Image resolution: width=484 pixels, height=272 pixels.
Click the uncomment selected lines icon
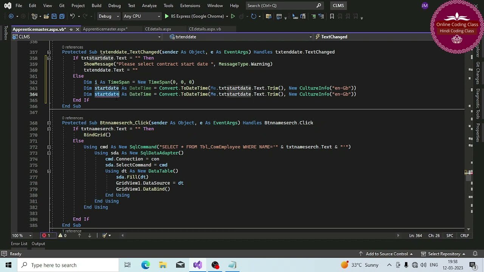coord(321,16)
